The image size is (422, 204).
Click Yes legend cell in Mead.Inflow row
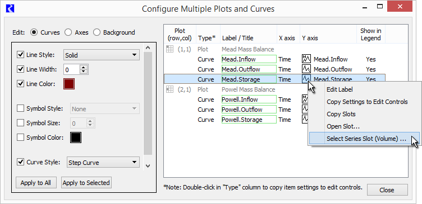tap(370, 59)
